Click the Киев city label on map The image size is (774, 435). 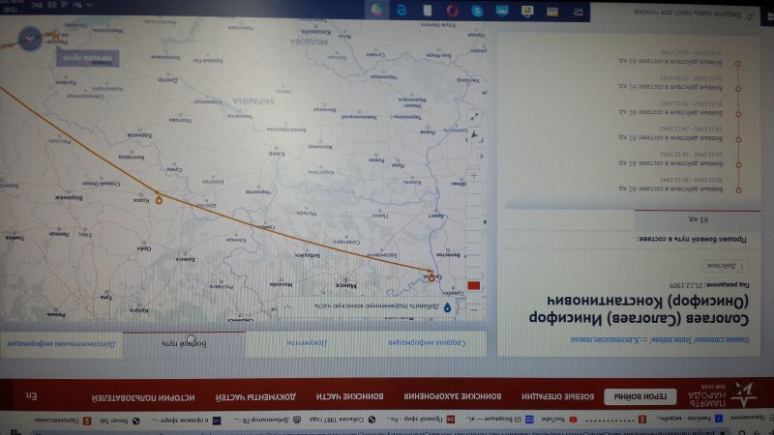pos(277,153)
